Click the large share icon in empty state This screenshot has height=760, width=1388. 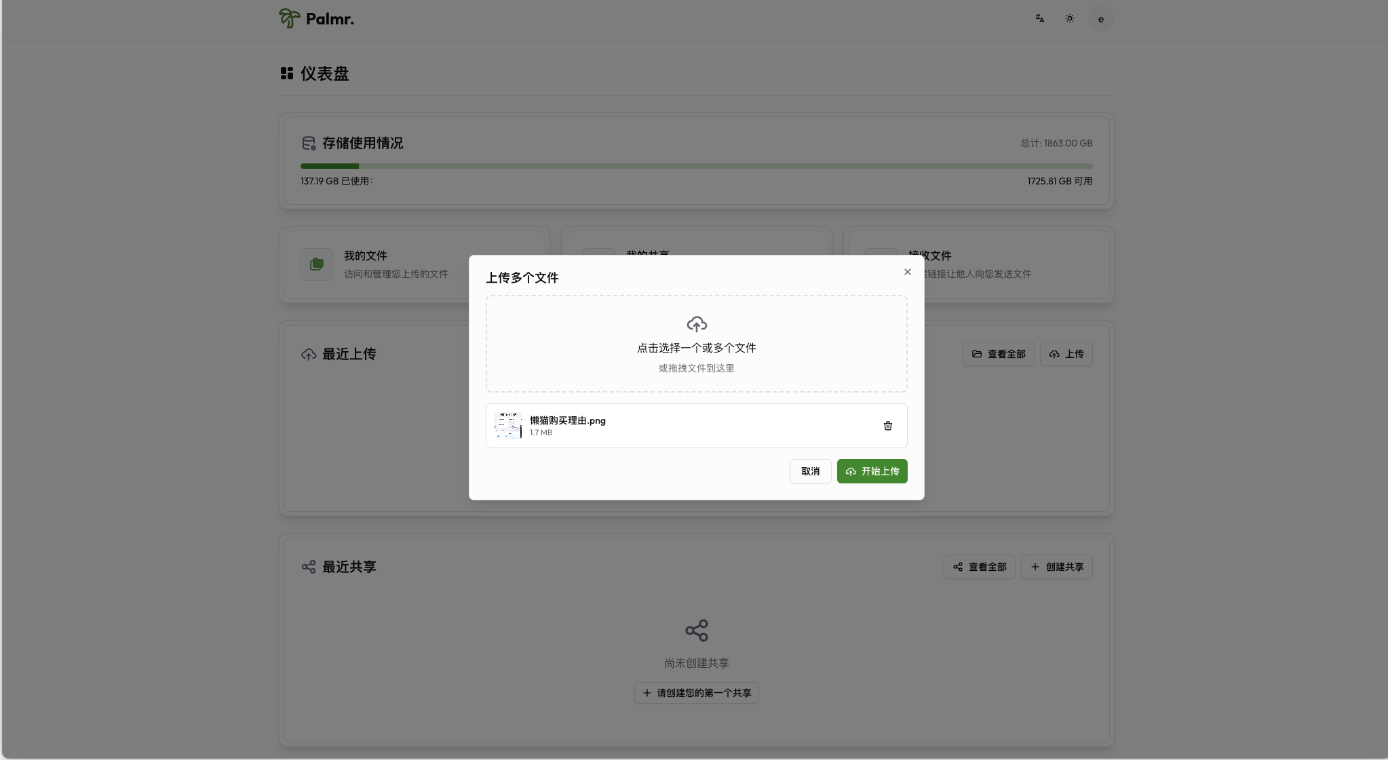click(697, 631)
